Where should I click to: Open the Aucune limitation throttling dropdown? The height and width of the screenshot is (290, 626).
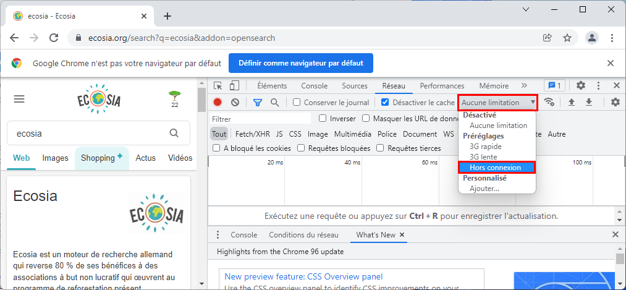(498, 103)
